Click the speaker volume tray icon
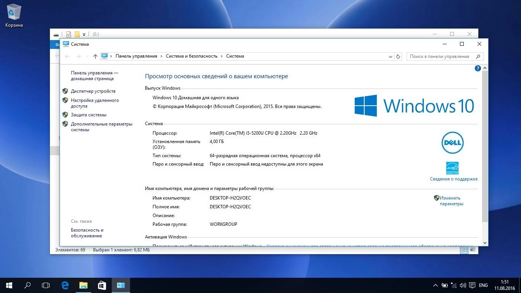The height and width of the screenshot is (293, 521). click(463, 285)
